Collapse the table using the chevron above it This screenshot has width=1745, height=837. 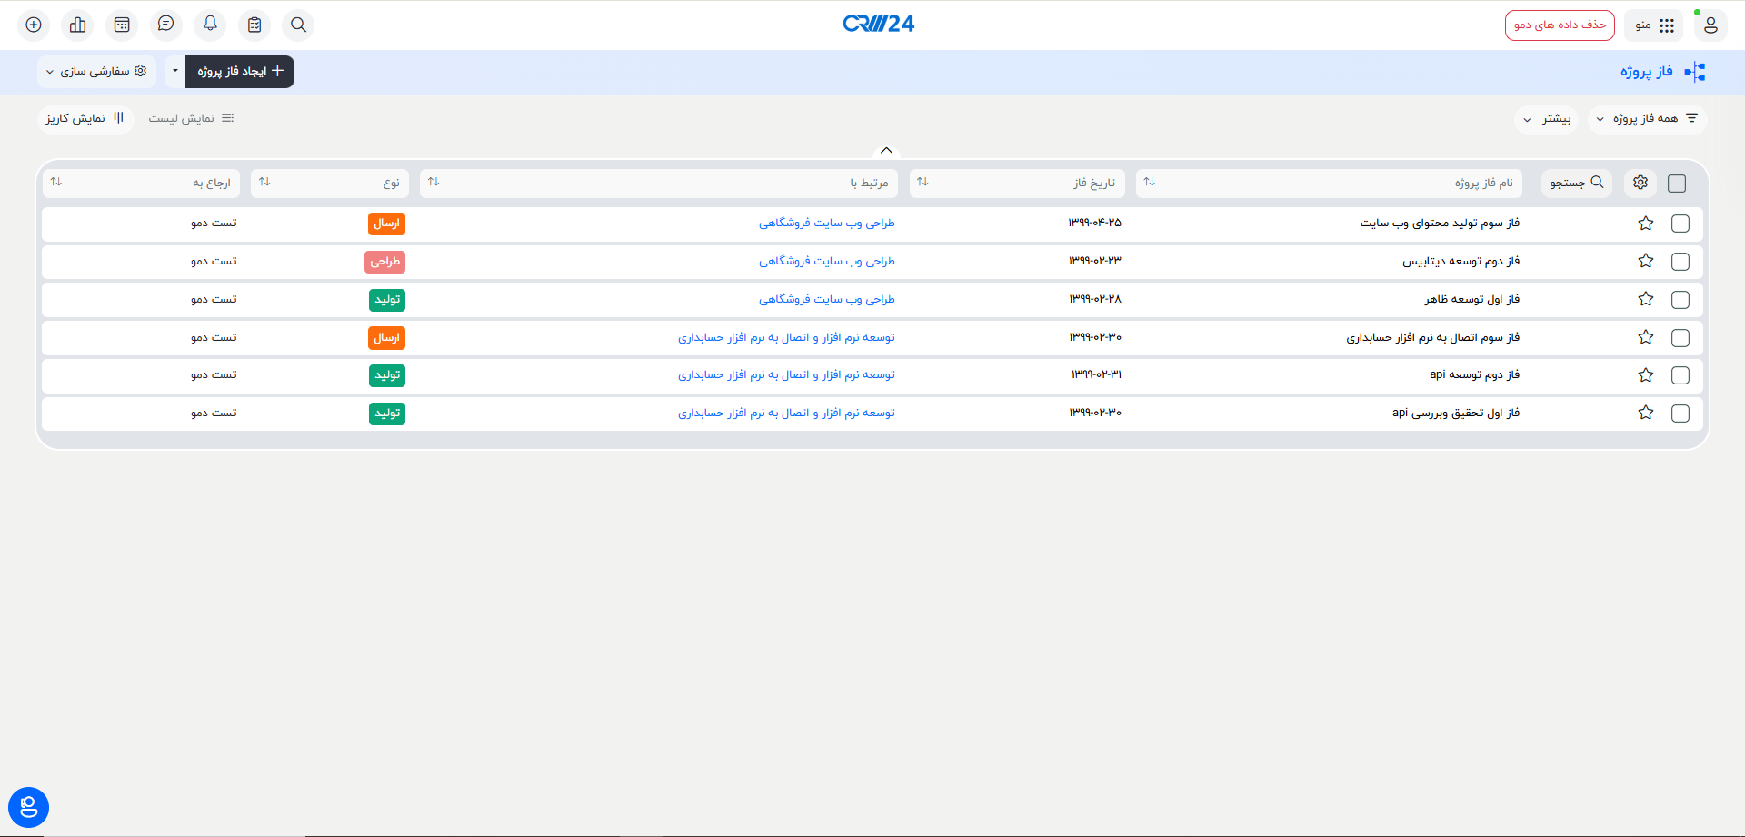pyautogui.click(x=886, y=150)
